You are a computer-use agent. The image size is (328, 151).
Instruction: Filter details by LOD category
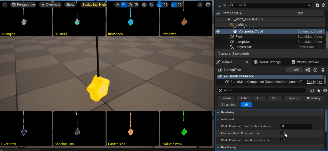point(260,98)
